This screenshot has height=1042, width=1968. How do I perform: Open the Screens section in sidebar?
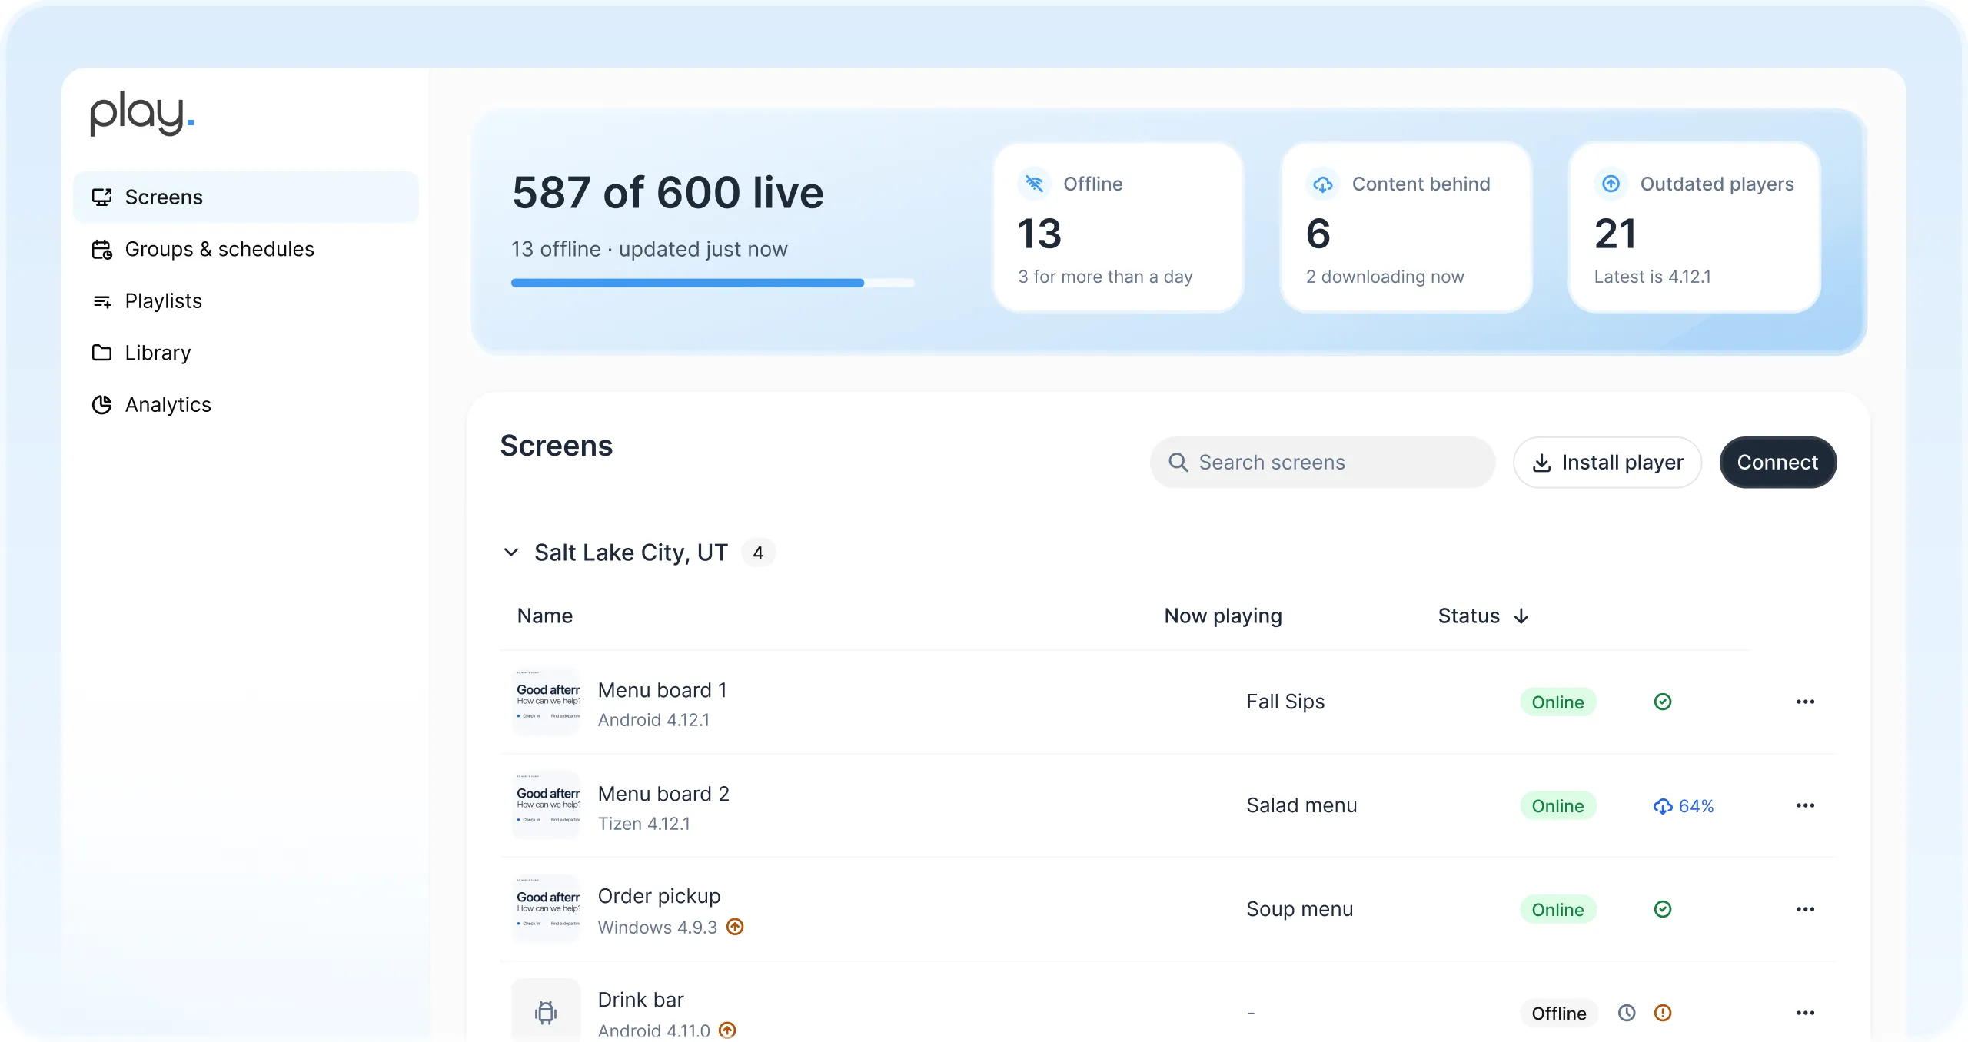coord(246,197)
